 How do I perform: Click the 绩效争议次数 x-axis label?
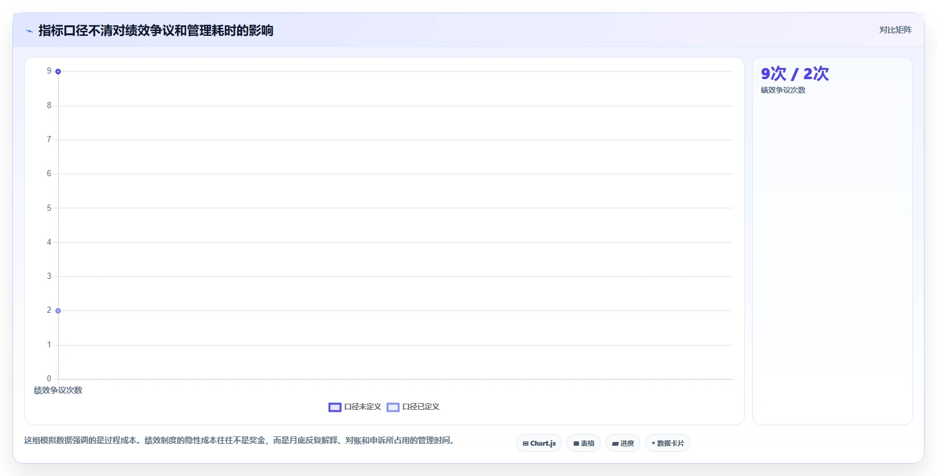point(58,390)
